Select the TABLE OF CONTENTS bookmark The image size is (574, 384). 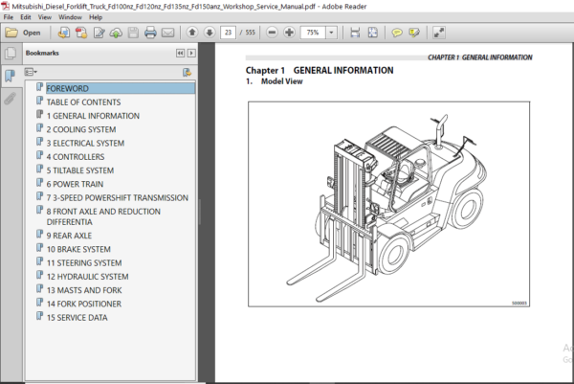coord(83,102)
